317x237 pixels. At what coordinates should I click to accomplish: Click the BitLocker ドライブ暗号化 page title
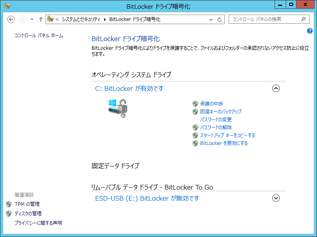pyautogui.click(x=126, y=39)
